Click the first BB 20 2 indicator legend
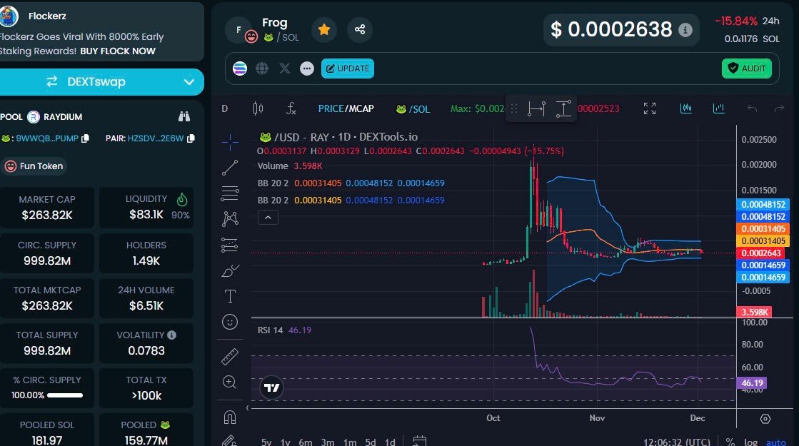799x446 pixels. click(x=273, y=183)
